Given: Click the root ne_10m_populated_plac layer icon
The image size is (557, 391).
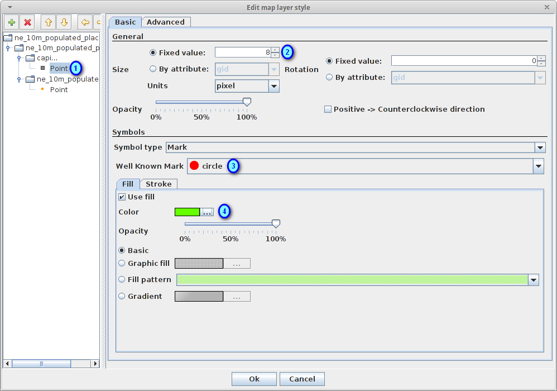Looking at the screenshot, I should pyautogui.click(x=8, y=37).
